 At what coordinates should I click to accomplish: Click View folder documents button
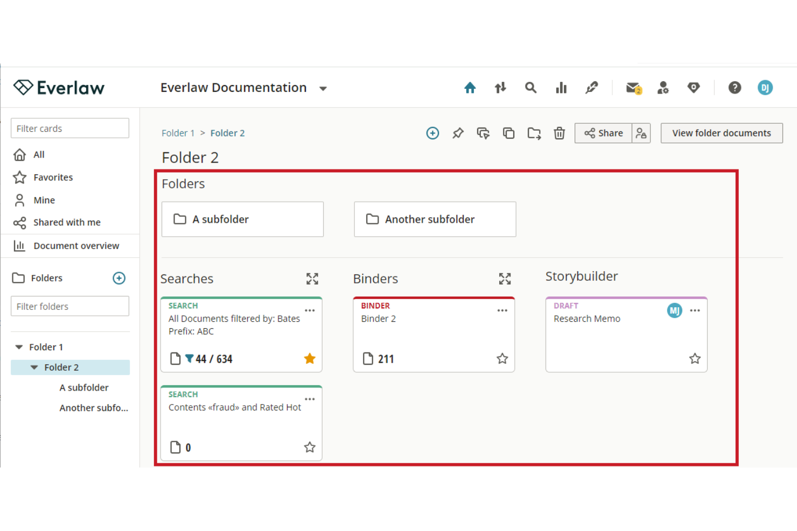pyautogui.click(x=722, y=133)
